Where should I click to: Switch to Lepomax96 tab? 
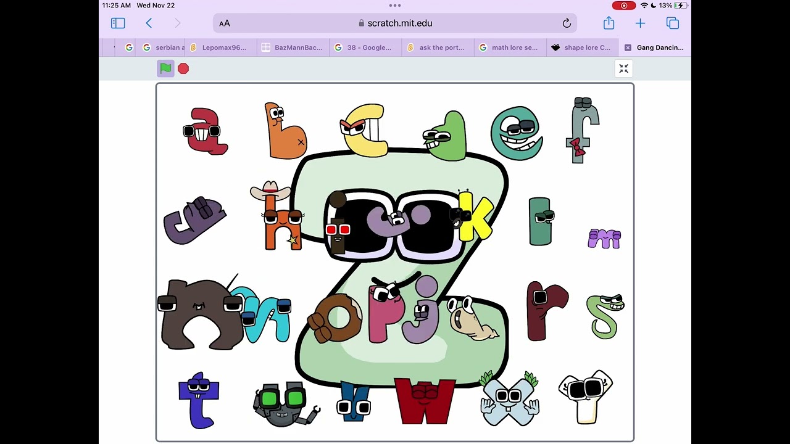click(221, 47)
